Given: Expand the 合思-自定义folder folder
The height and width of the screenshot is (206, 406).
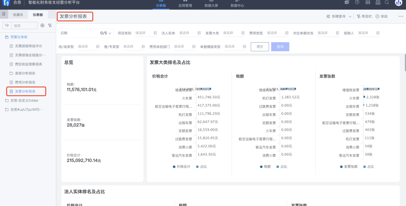Looking at the screenshot, I should (x=22, y=101).
